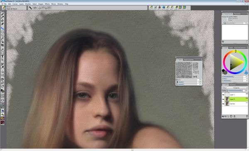Image resolution: width=249 pixels, height=151 pixels.
Task: Open the layer composite method dropdown
Action: tap(228, 88)
